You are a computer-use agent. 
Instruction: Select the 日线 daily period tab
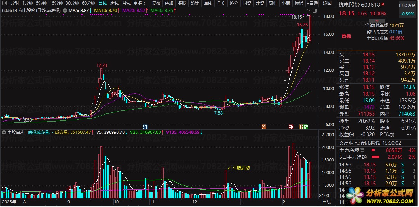[102, 3]
